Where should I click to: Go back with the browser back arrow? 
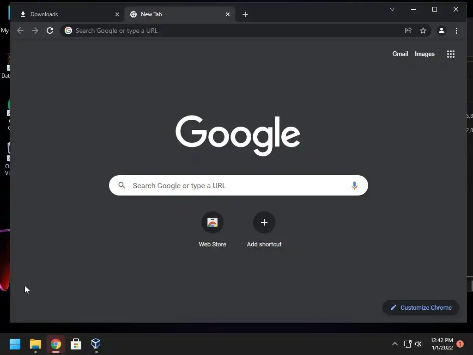[x=20, y=31]
